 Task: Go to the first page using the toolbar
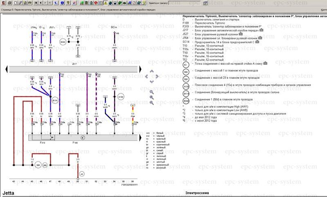[x=36, y=3]
